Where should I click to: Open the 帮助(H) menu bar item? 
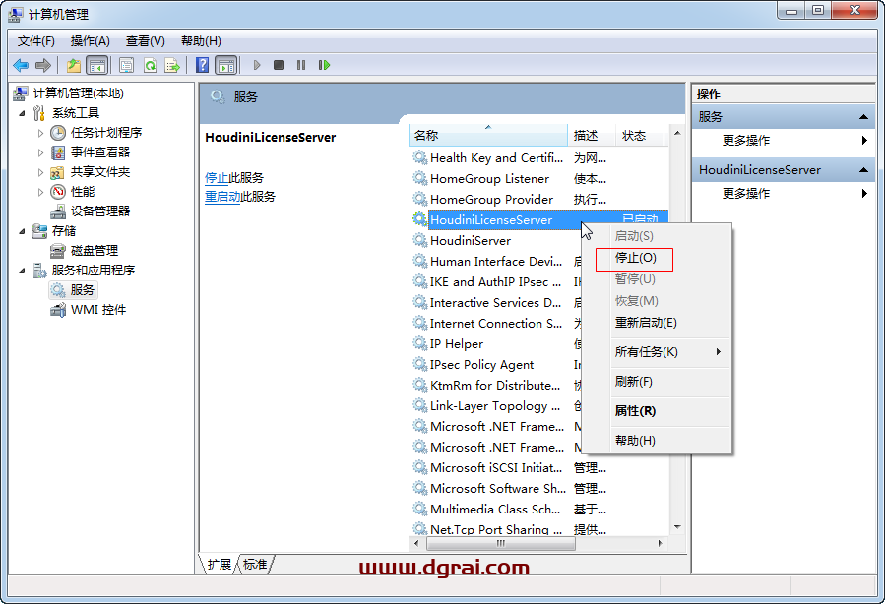click(x=201, y=41)
